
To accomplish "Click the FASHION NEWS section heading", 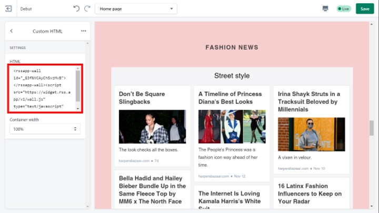I will pos(232,47).
